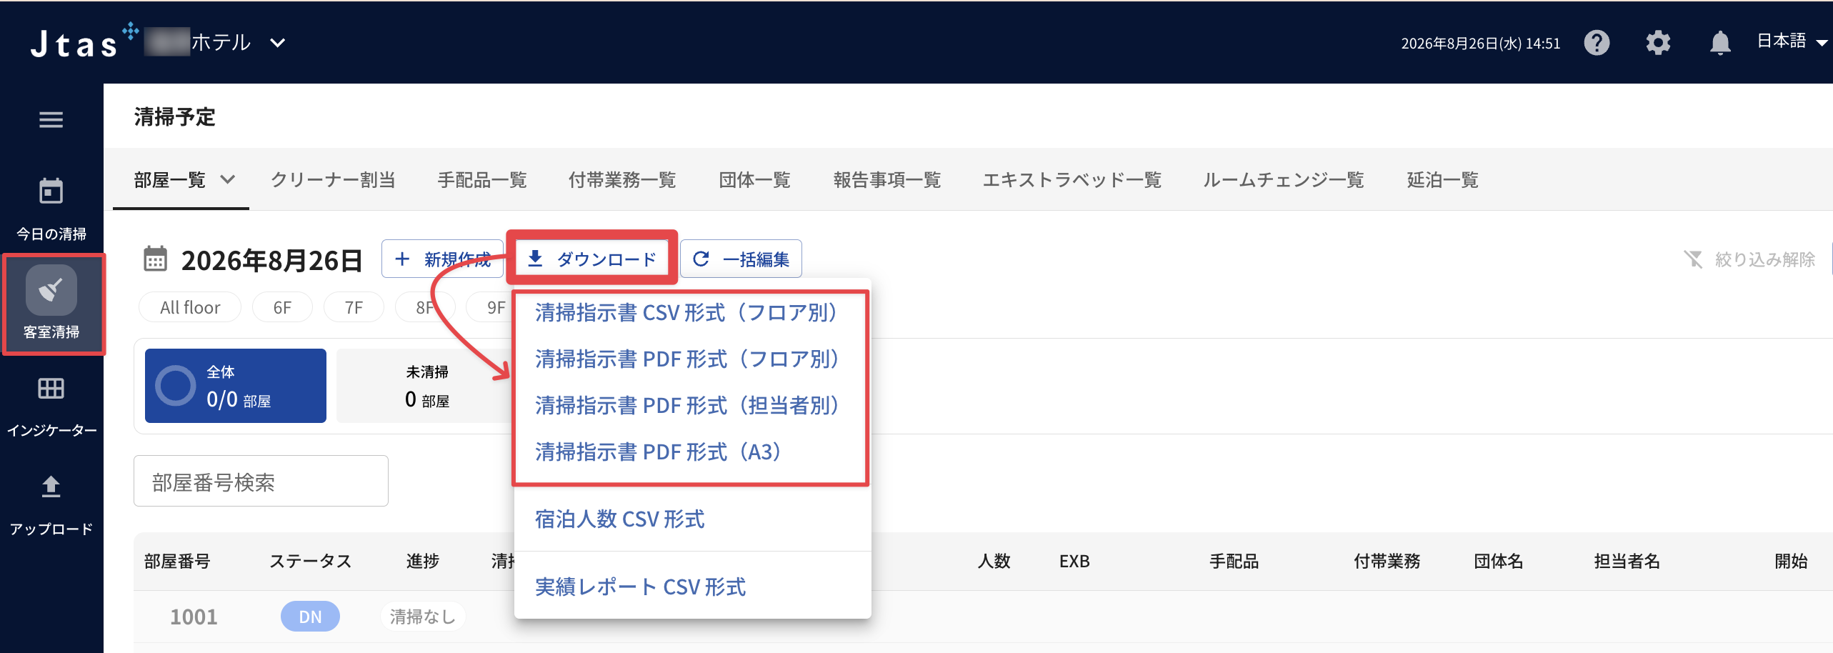Open settings gear icon
Screen dimensions: 1833x653
pyautogui.click(x=1658, y=43)
